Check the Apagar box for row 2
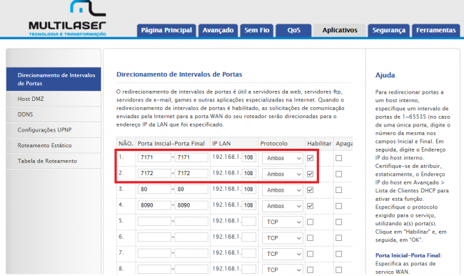Image resolution: width=464 pixels, height=276 pixels. tap(339, 174)
